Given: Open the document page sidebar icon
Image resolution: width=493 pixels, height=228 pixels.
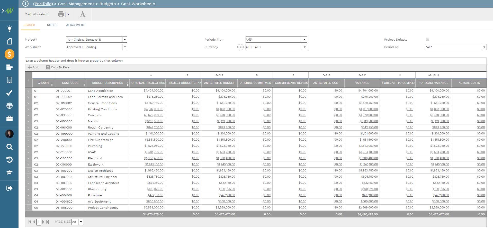Looking at the screenshot, I should coord(9,41).
